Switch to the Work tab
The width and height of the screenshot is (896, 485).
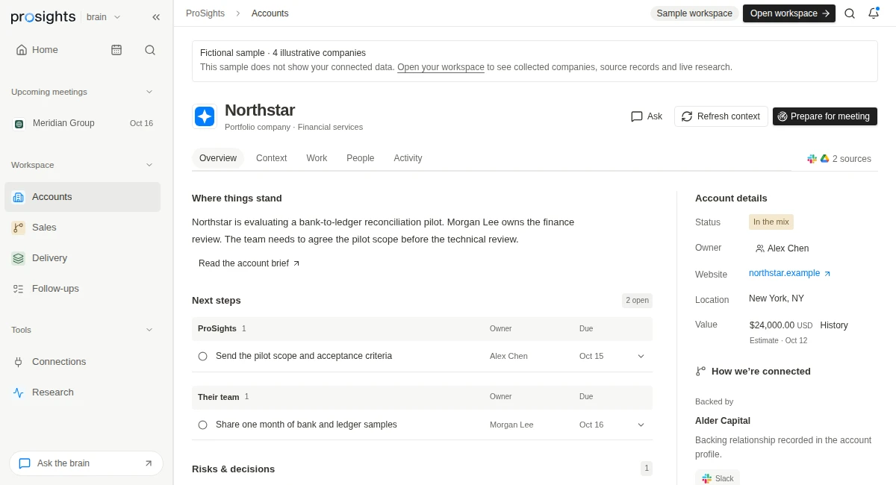(317, 158)
